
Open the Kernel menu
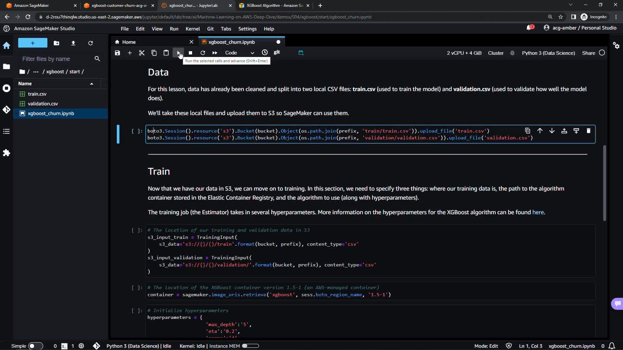192,29
